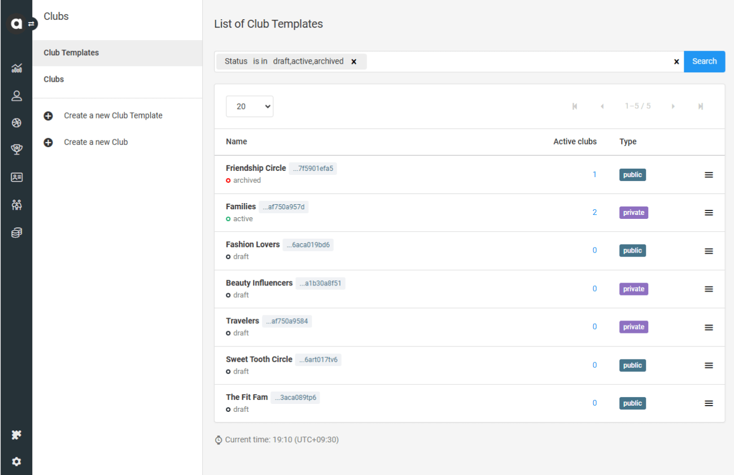Image resolution: width=734 pixels, height=475 pixels.
Task: Click the trophy icon in sidebar
Action: pyautogui.click(x=16, y=149)
